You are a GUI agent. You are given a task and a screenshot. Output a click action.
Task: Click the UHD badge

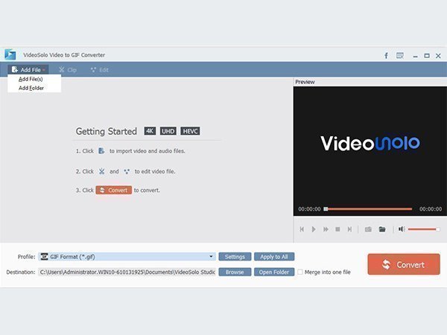168,131
